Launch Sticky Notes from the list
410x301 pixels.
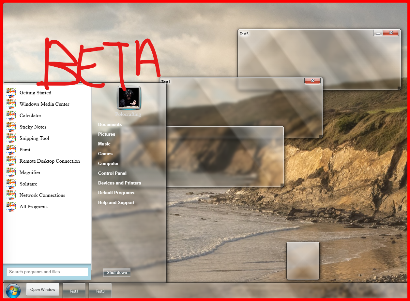[33, 127]
